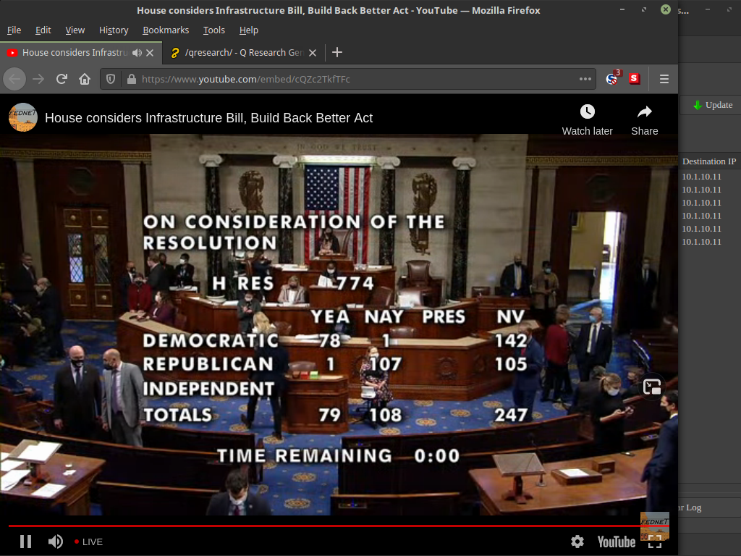Focus the YouTube embed URL address bar
The width and height of the screenshot is (741, 556).
point(349,80)
